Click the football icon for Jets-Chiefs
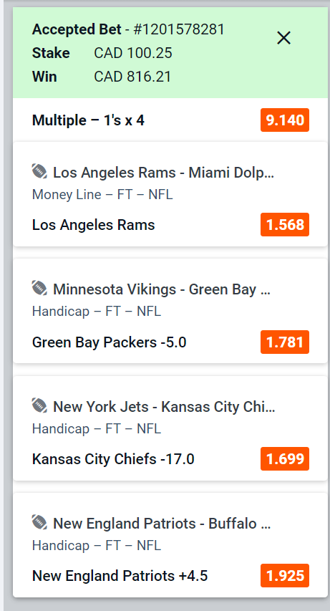Screen dimensions: 330x611 (x=39, y=405)
